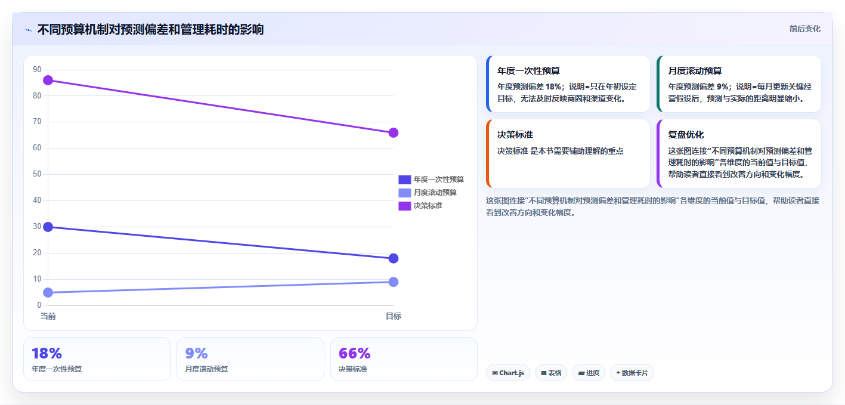Toggle 月度滚动预算 legend color box
This screenshot has height=405, width=845.
point(405,193)
